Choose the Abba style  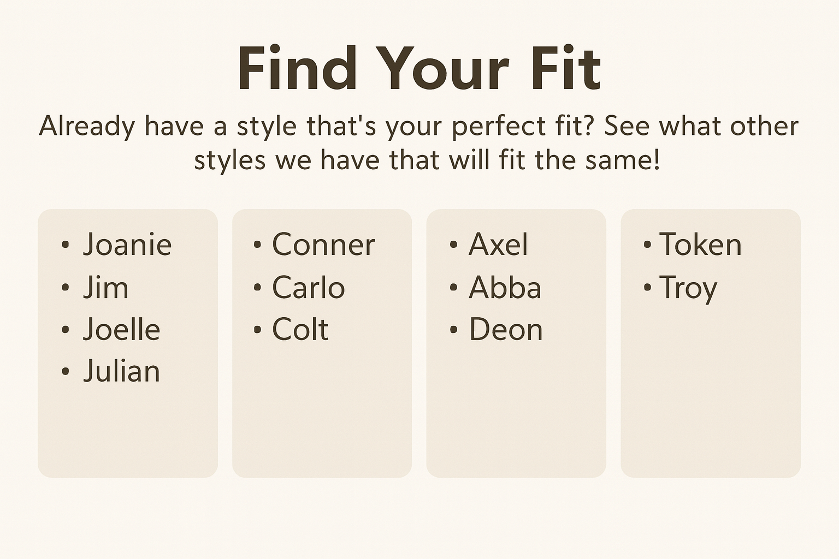point(505,287)
